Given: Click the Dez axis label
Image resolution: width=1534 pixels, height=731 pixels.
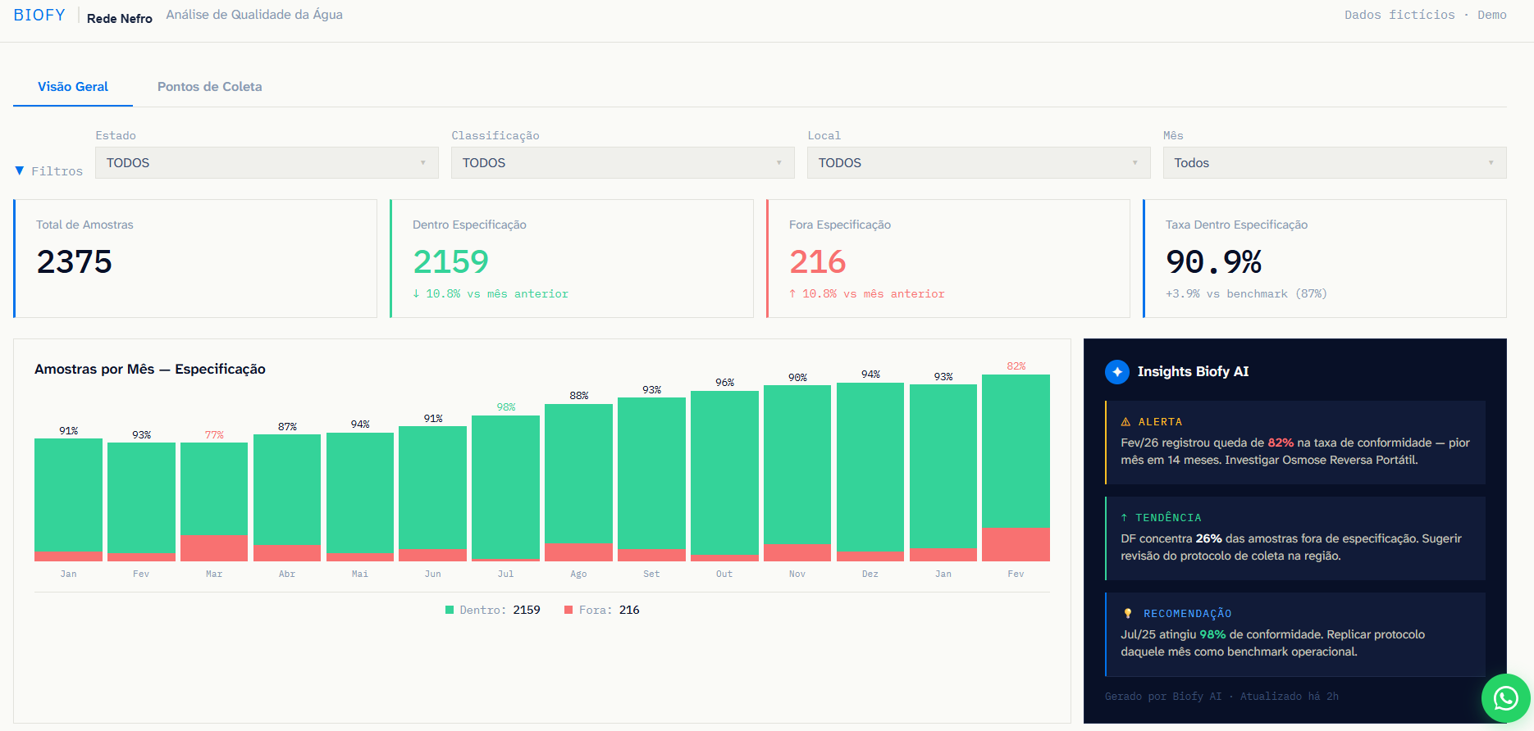Looking at the screenshot, I should [x=870, y=574].
